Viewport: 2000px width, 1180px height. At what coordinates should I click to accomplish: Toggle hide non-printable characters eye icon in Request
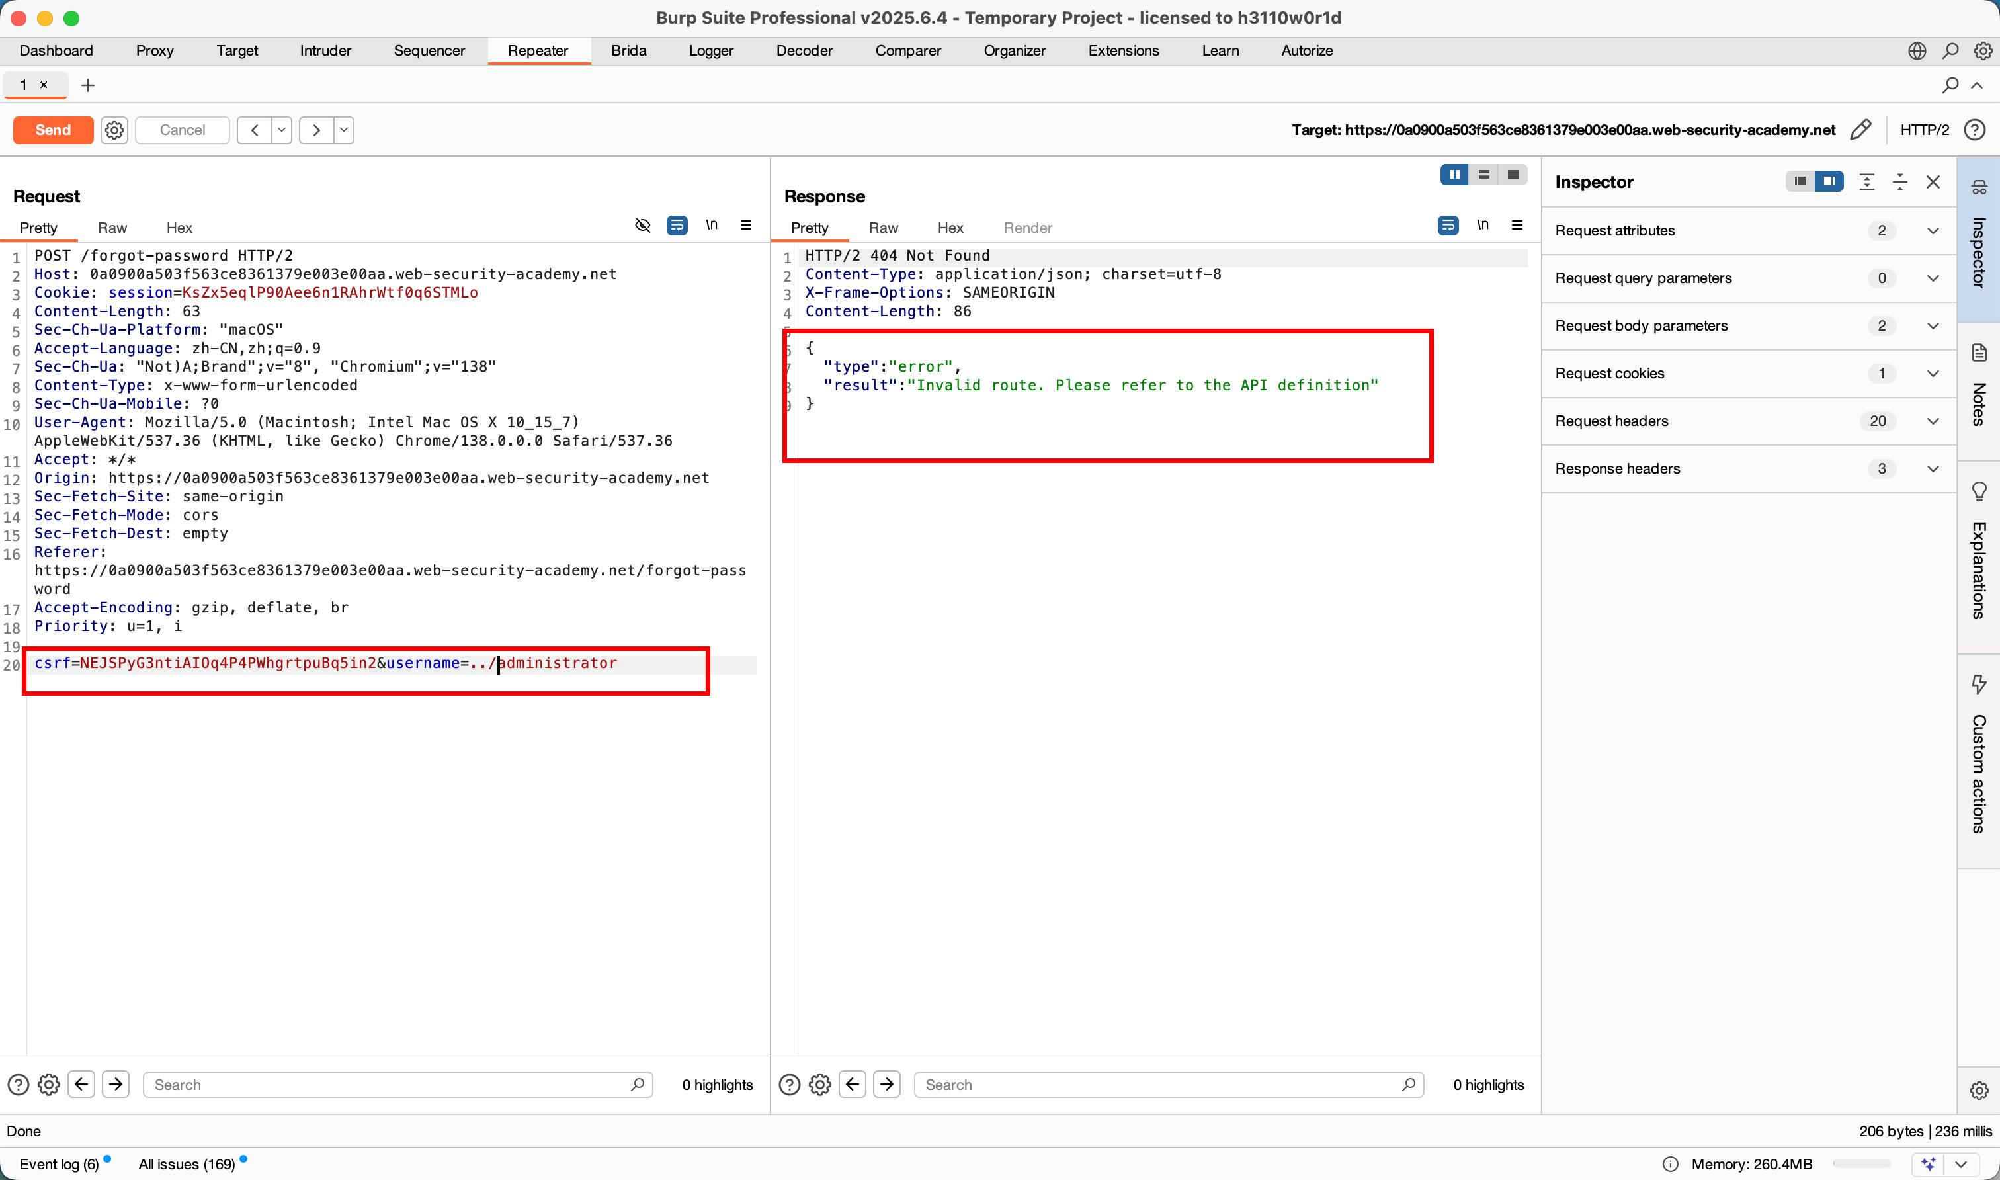(x=642, y=226)
